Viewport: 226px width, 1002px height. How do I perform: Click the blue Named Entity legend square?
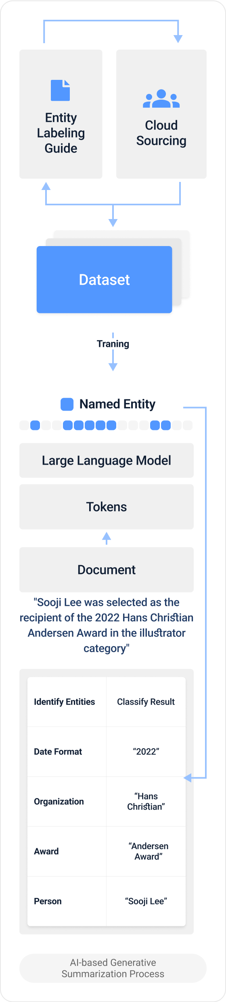coord(67,404)
